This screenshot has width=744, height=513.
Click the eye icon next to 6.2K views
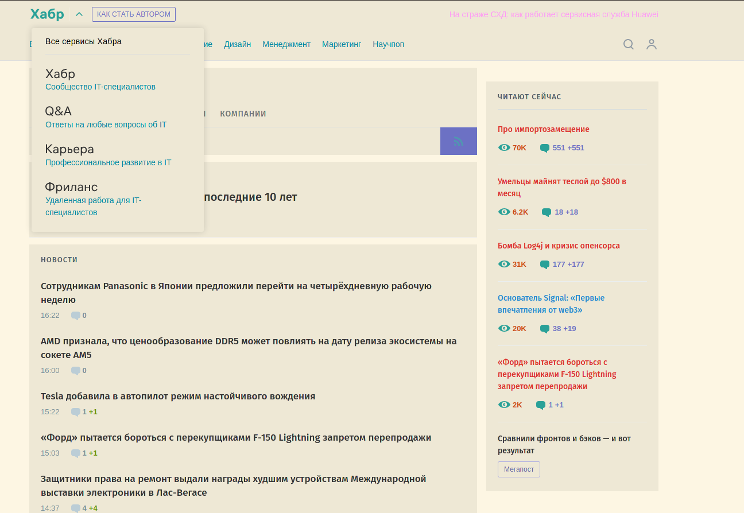coord(503,212)
